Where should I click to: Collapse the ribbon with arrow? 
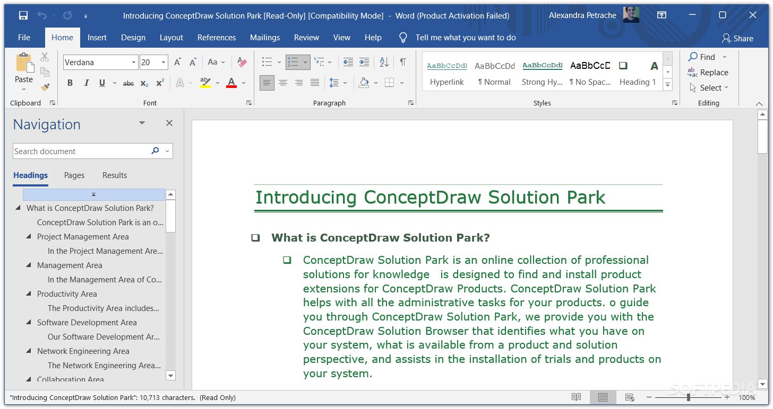point(758,103)
